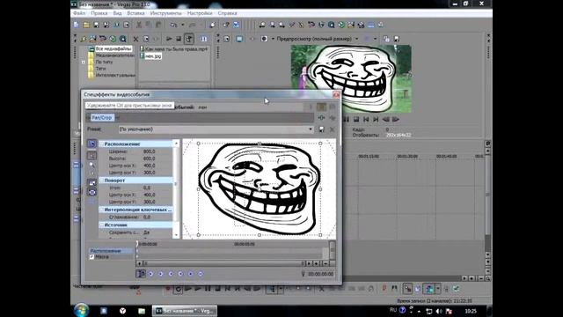Click keyframe timeline horizontal scrollbar
The height and width of the screenshot is (317, 563).
coord(224,263)
